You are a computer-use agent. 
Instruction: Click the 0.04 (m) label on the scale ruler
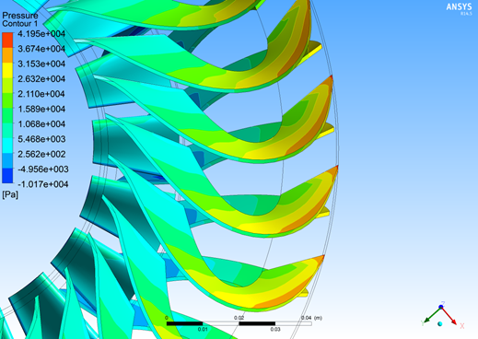(x=311, y=318)
